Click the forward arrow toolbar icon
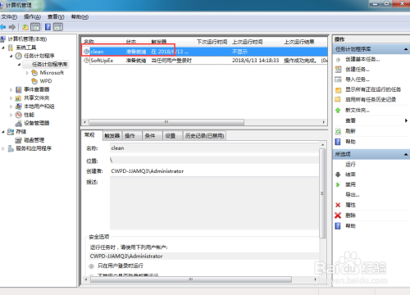Viewport: 410px width, 295px height. 12,27
